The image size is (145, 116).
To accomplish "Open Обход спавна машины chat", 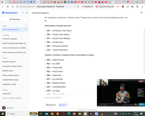I will pyautogui.click(x=11, y=75).
